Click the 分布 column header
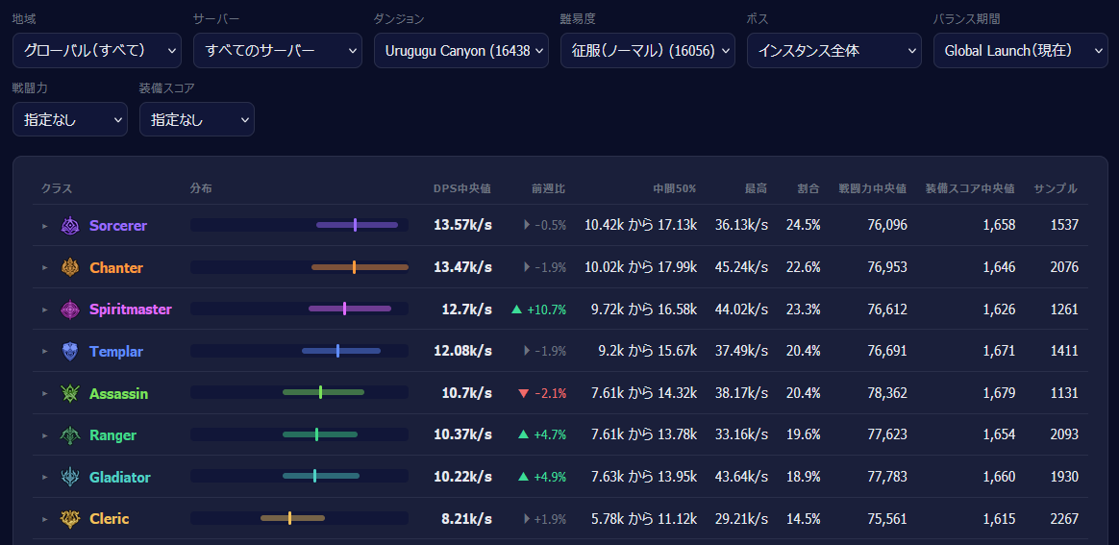 click(x=201, y=189)
